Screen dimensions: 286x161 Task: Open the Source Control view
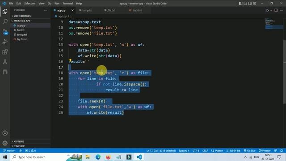pyautogui.click(x=5, y=32)
